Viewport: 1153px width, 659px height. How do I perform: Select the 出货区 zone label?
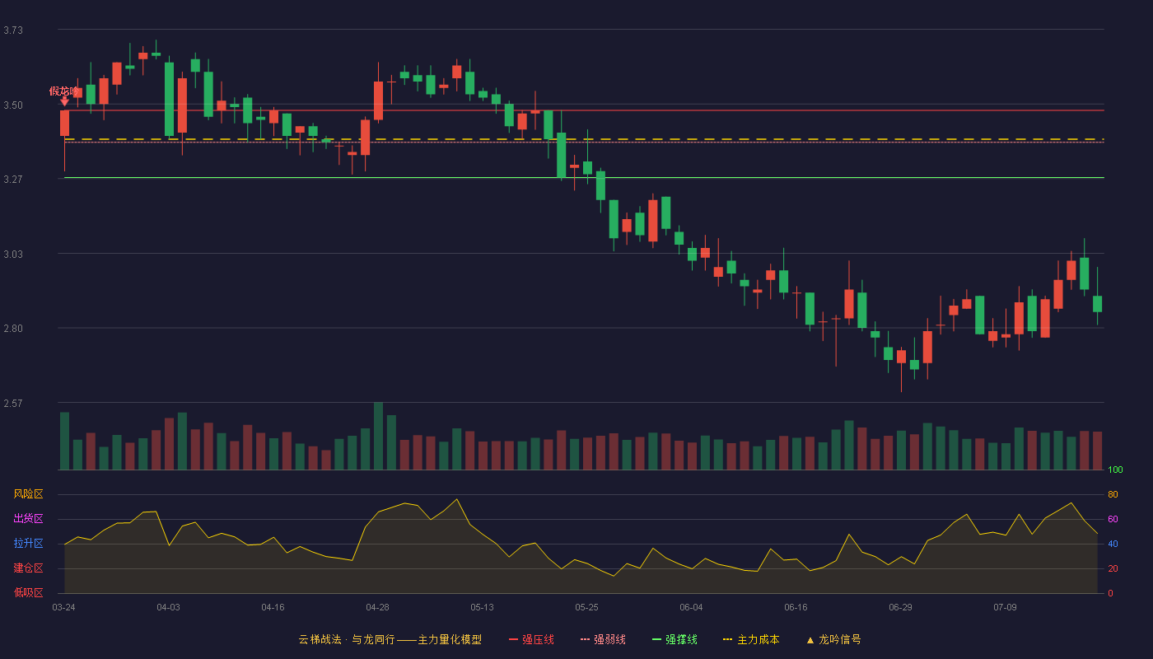tap(28, 519)
